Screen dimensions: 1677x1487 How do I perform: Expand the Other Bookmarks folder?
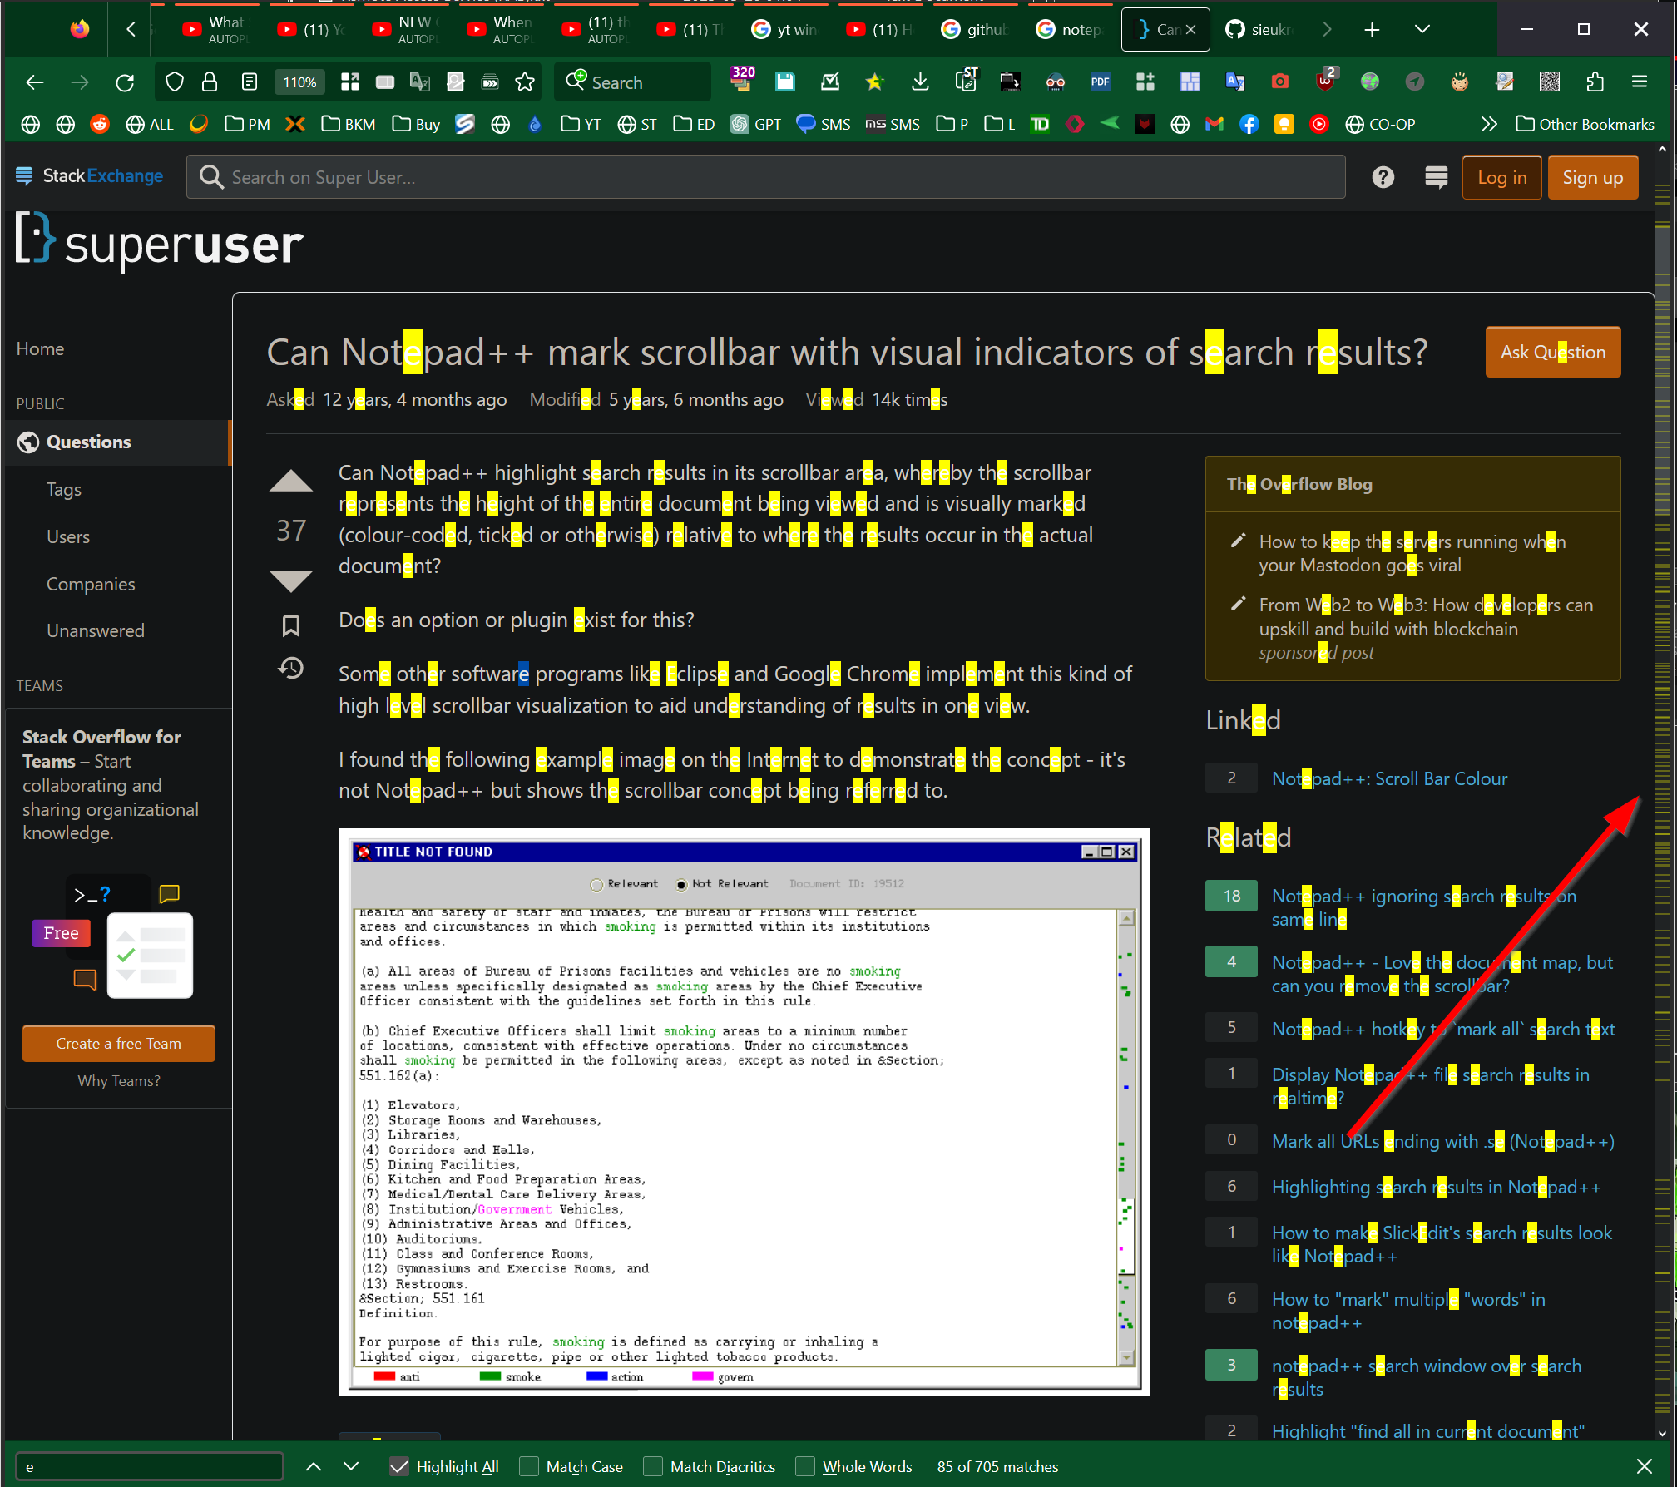pyautogui.click(x=1585, y=124)
